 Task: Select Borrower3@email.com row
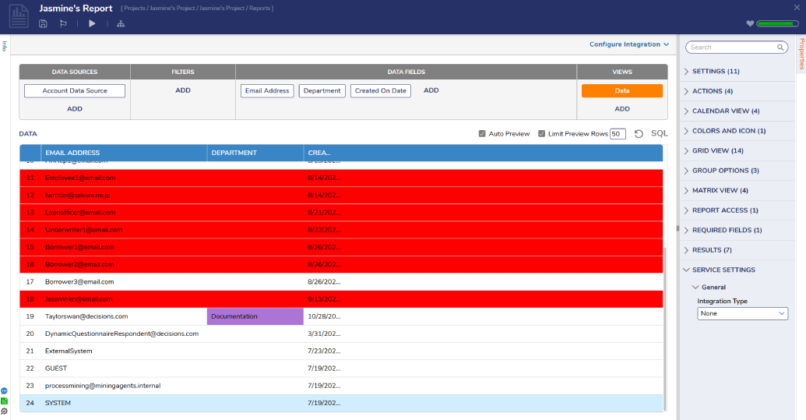tap(341, 282)
